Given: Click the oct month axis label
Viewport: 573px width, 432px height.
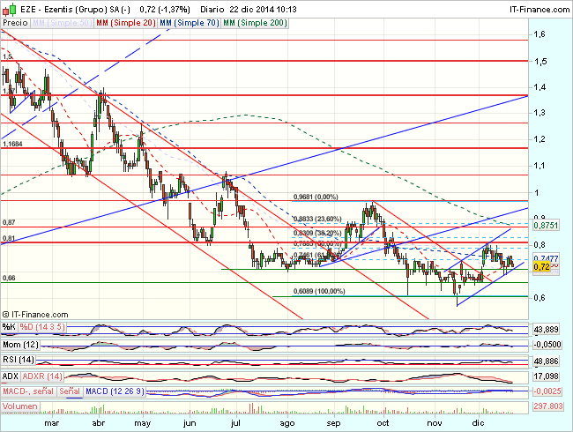Looking at the screenshot, I should click(x=383, y=423).
